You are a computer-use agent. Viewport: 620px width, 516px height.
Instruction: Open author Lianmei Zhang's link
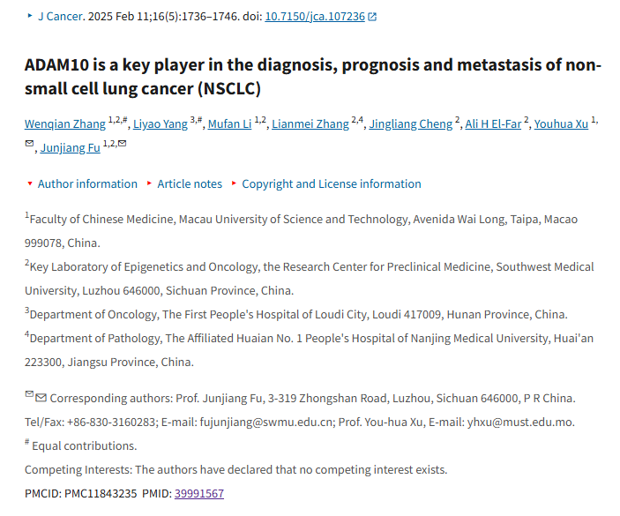pos(310,123)
